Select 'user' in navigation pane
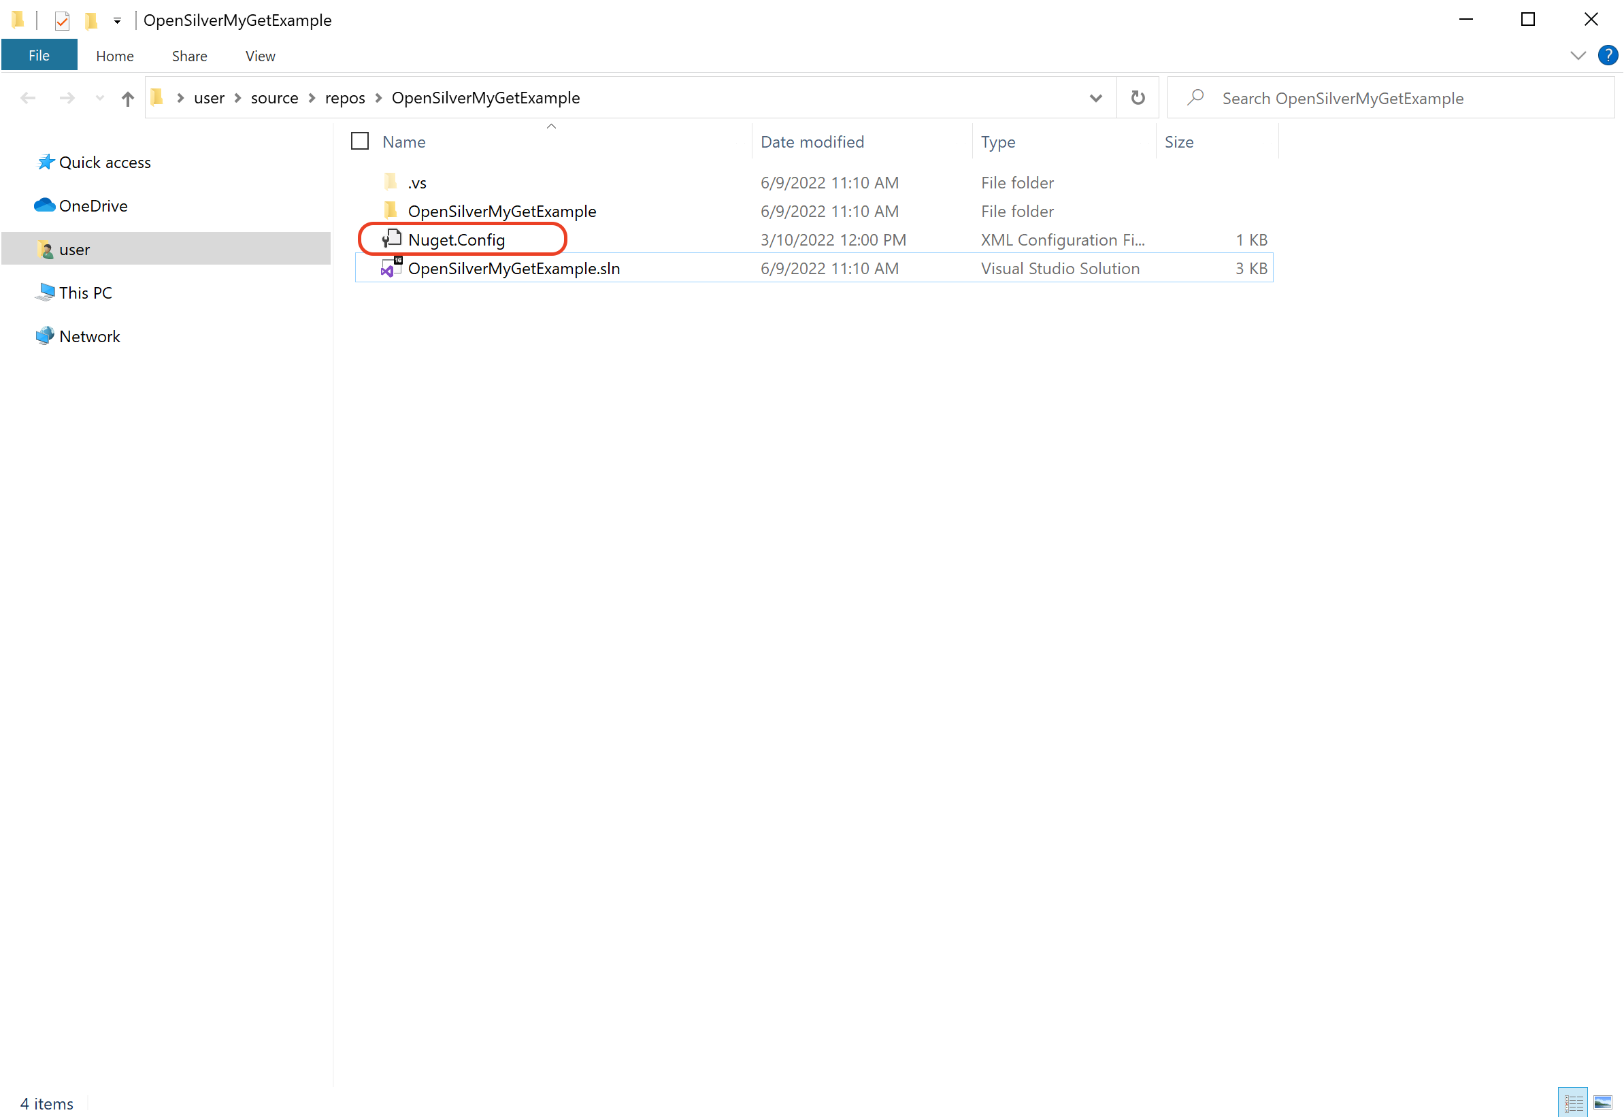This screenshot has height=1117, width=1624. (x=166, y=249)
